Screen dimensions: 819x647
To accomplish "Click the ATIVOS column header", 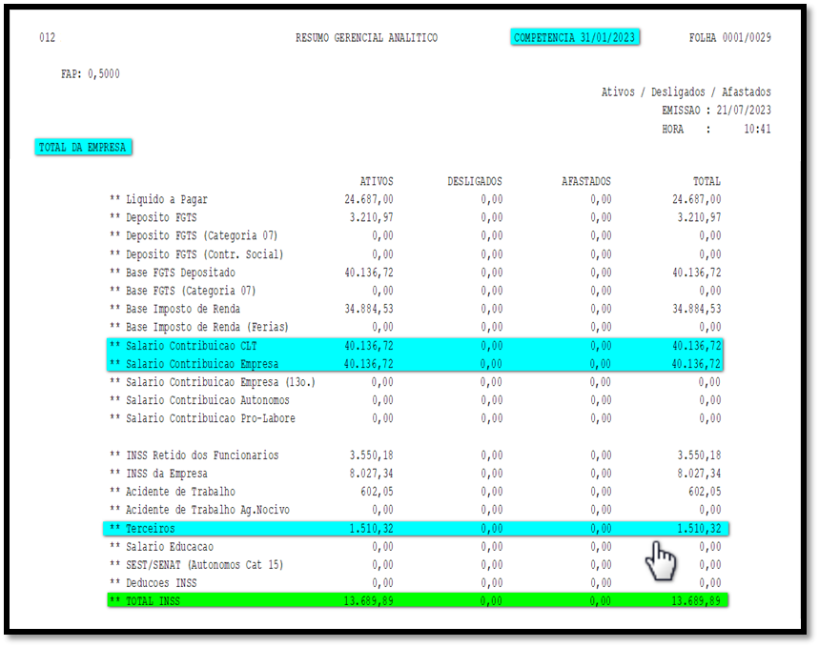I will coord(376,181).
